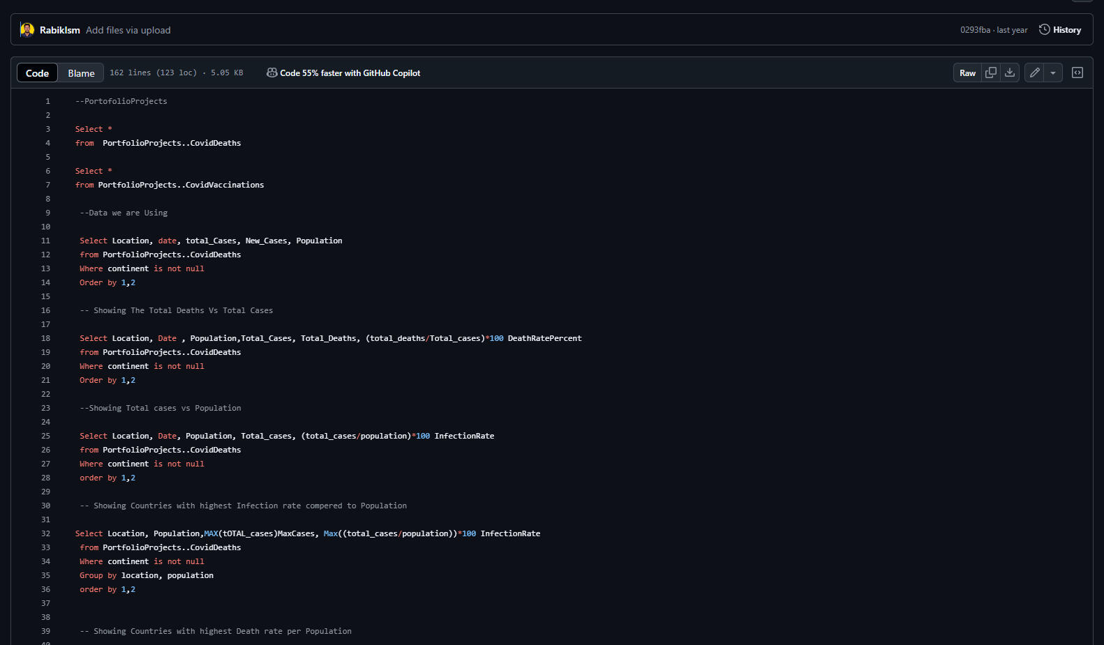This screenshot has width=1104, height=645.
Task: Copy raw file contents icon
Action: tap(990, 73)
